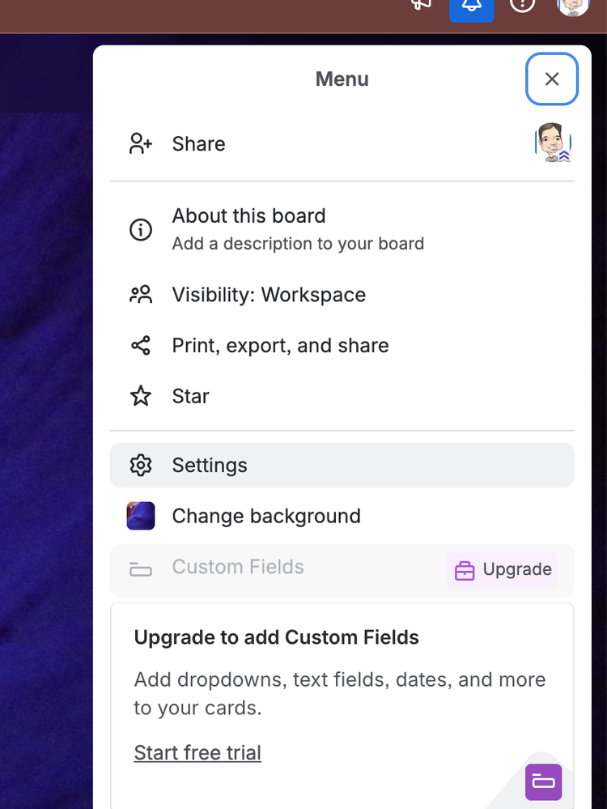Select Print, export, and share
Image resolution: width=607 pixels, height=809 pixels.
pyautogui.click(x=280, y=345)
